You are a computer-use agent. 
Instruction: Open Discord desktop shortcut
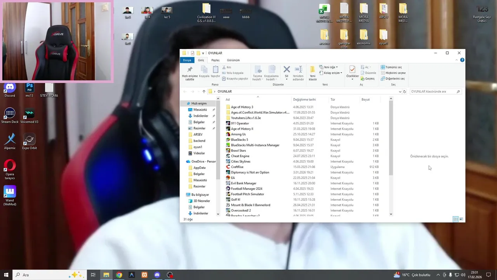click(10, 90)
